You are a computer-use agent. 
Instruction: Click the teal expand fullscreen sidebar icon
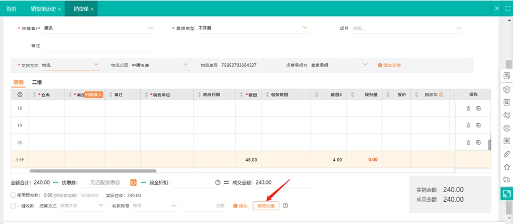click(507, 193)
